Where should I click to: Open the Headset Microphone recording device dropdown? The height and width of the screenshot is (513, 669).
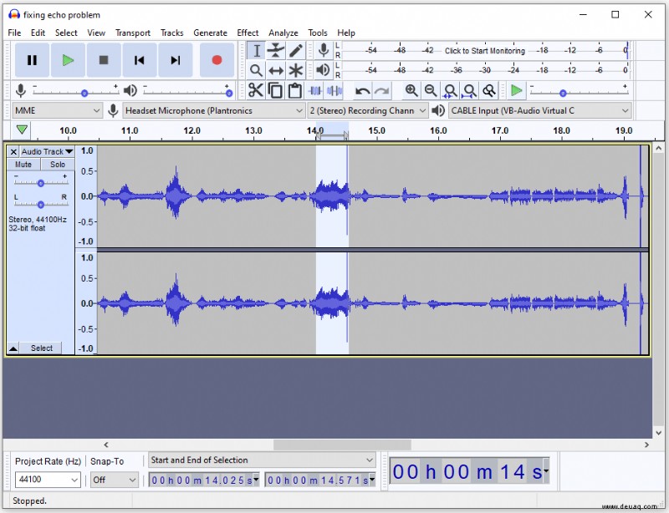(214, 111)
